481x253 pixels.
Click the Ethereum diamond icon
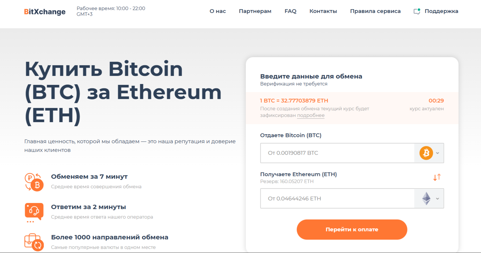coord(426,199)
